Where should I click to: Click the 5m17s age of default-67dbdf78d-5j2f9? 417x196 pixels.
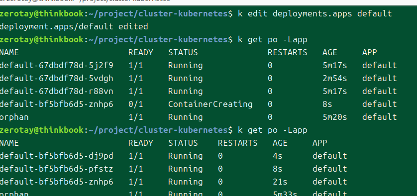click(335, 66)
